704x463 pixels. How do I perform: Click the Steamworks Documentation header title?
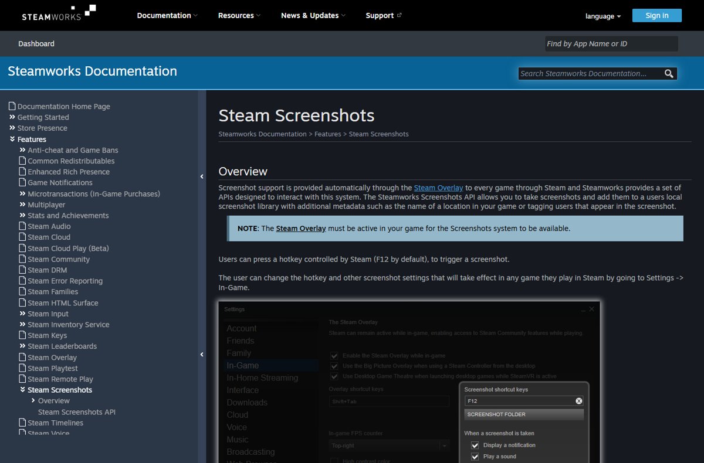pos(92,71)
